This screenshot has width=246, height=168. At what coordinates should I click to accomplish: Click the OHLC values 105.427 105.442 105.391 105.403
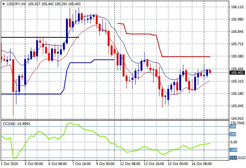[54, 4]
